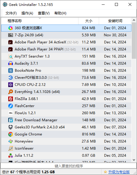Screen dimensions: 137x175
Task: Click the IconViewer icon
Action: [x=11, y=148]
